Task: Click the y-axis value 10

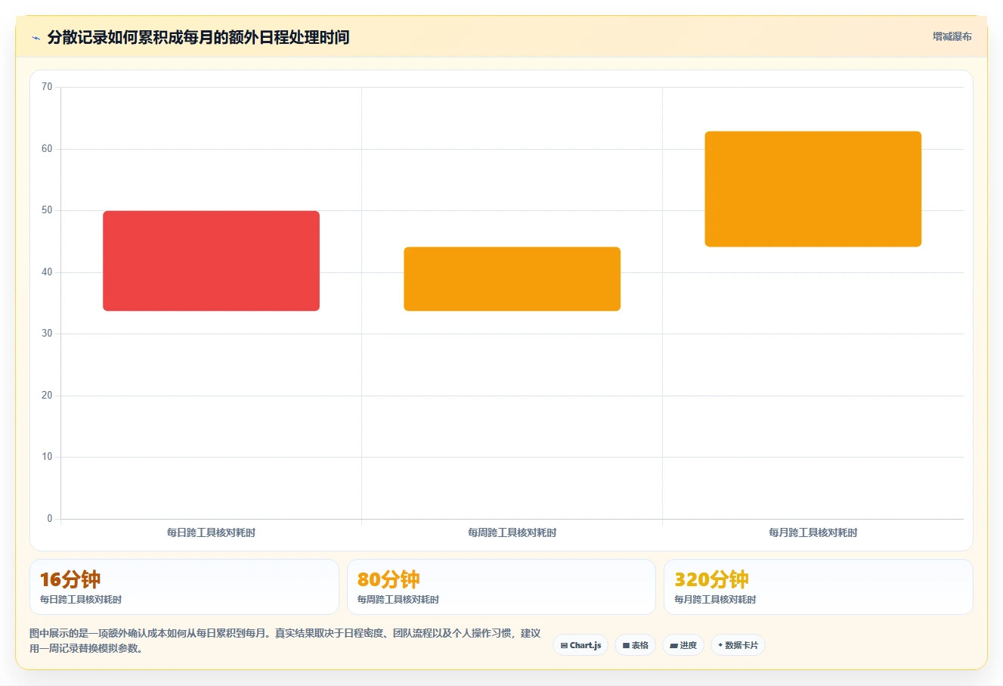Action: (47, 457)
